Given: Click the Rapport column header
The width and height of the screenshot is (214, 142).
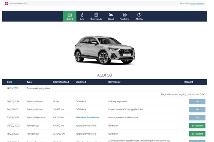Looking at the screenshot, I should (188, 82).
